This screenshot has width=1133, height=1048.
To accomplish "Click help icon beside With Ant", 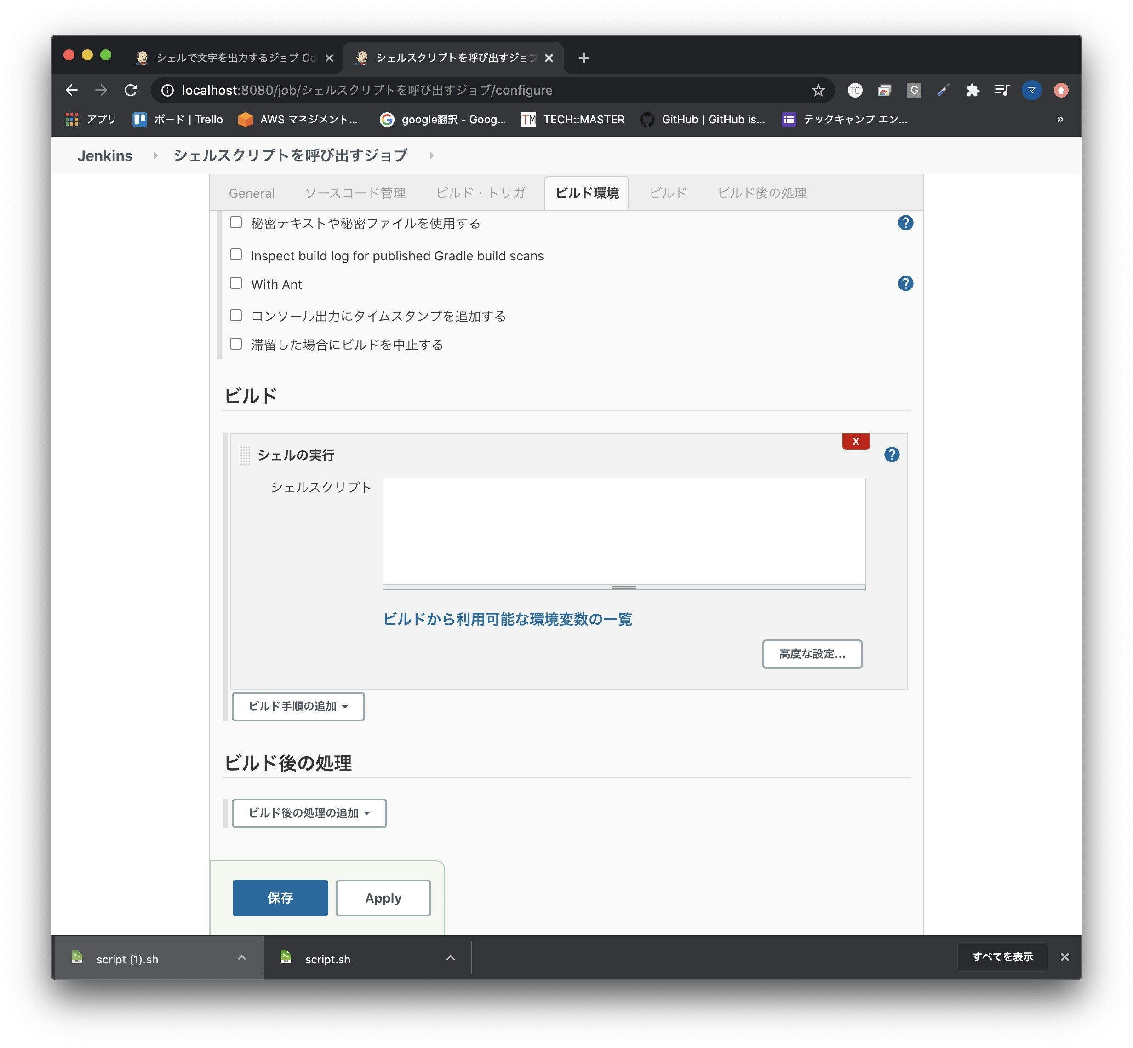I will 905,283.
